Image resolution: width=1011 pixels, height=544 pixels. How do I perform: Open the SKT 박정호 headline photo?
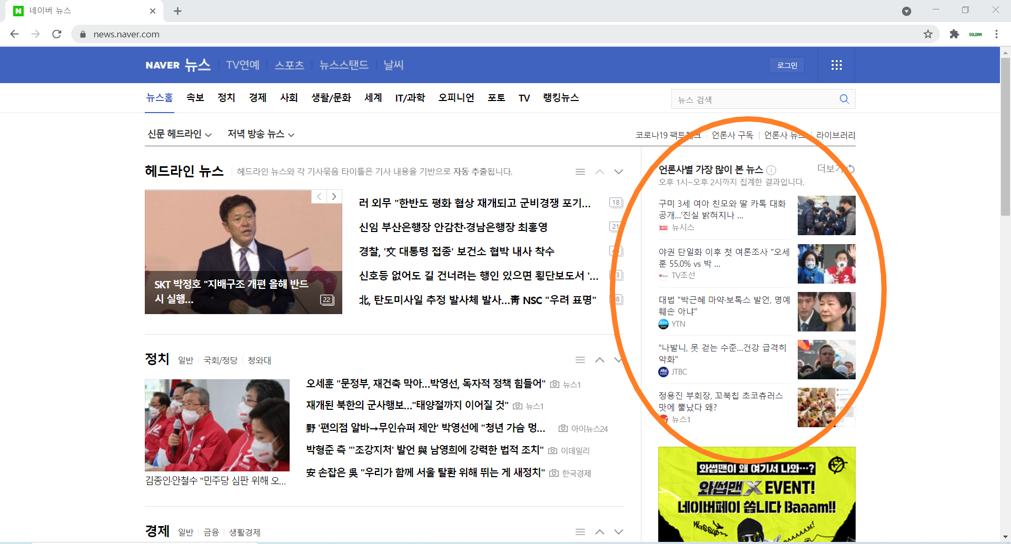pos(243,252)
